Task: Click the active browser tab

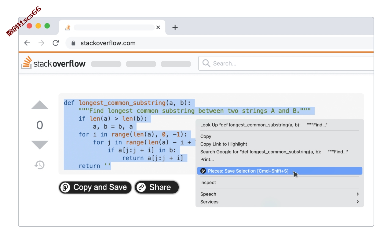Action: point(112,27)
